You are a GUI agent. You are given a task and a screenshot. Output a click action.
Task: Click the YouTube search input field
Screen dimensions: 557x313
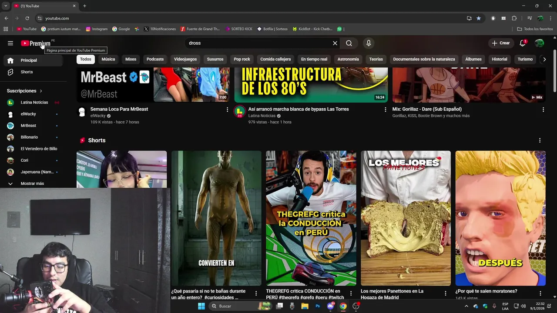pos(259,43)
